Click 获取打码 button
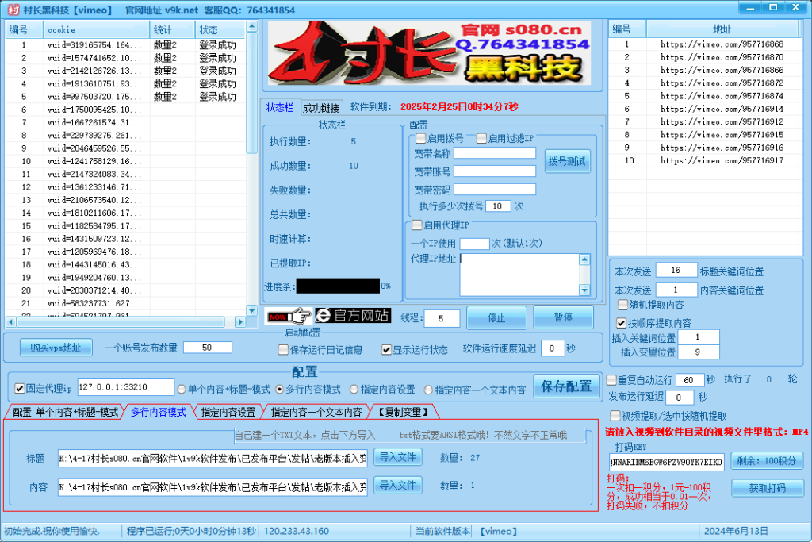Viewport: 812px width, 542px height. pyautogui.click(x=768, y=488)
